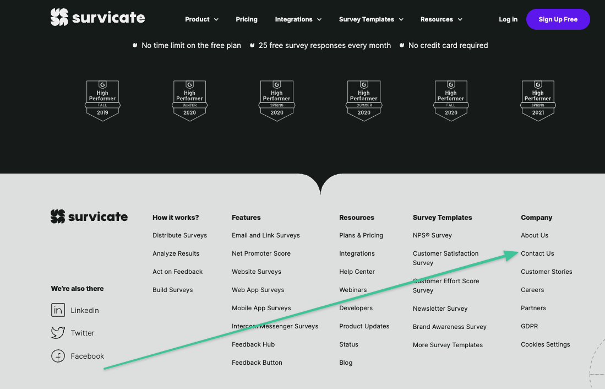Image resolution: width=605 pixels, height=389 pixels.
Task: Open the Build Surveys link
Action: coord(172,290)
